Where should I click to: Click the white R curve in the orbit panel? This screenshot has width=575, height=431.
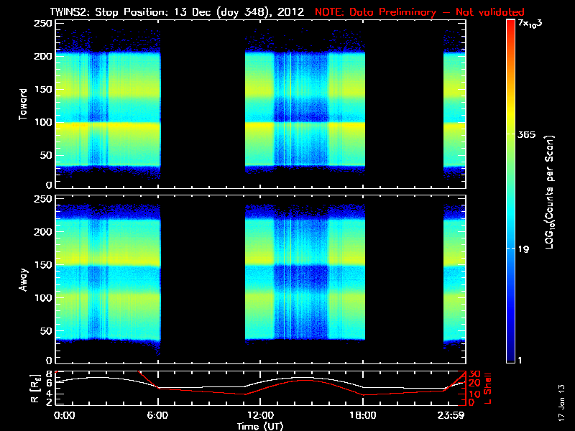pos(260,384)
